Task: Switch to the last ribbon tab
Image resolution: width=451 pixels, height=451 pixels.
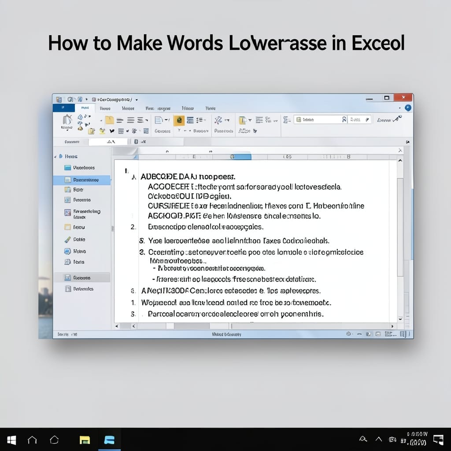Action: click(211, 108)
